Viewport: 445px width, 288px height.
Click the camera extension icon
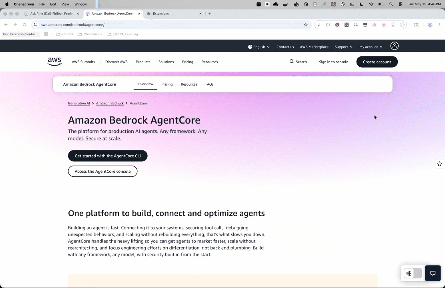tap(374, 25)
